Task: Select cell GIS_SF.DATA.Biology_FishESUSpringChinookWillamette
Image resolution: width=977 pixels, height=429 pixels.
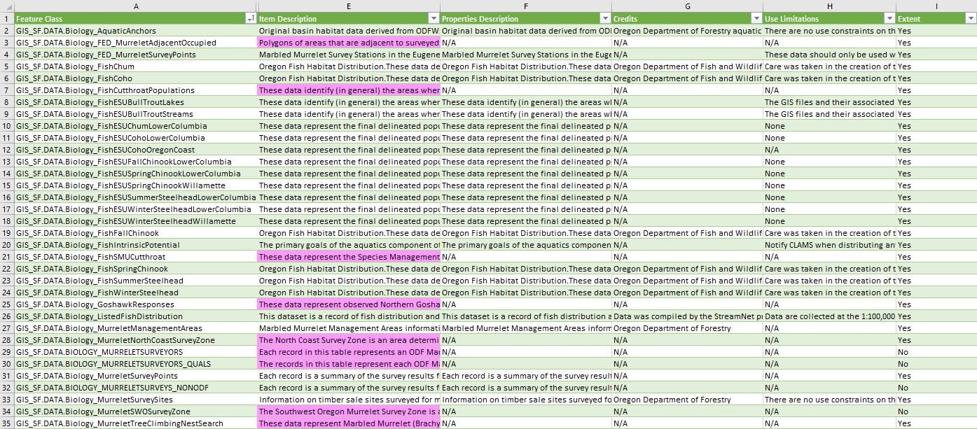Action: [x=135, y=185]
